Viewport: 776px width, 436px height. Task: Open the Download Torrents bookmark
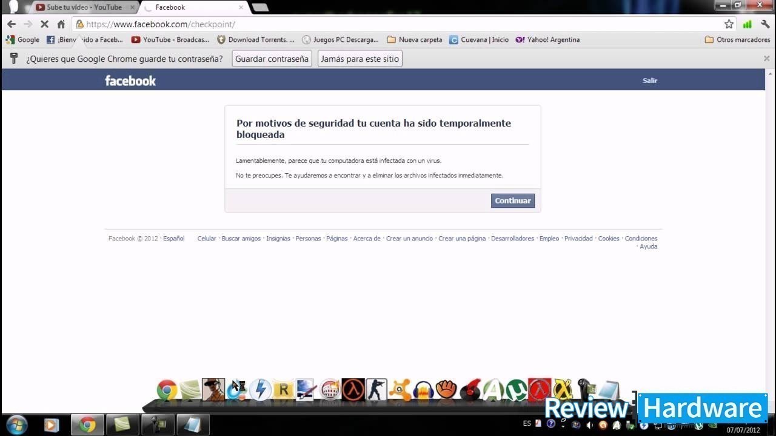256,39
